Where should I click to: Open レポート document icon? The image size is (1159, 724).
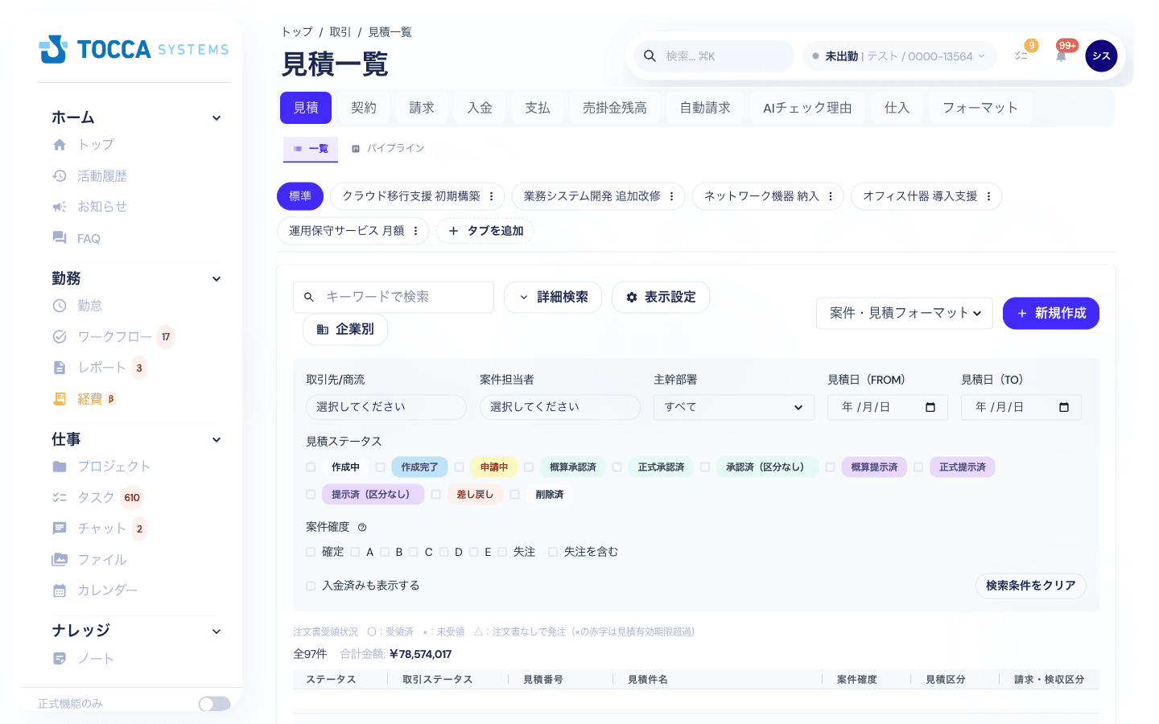pos(60,368)
